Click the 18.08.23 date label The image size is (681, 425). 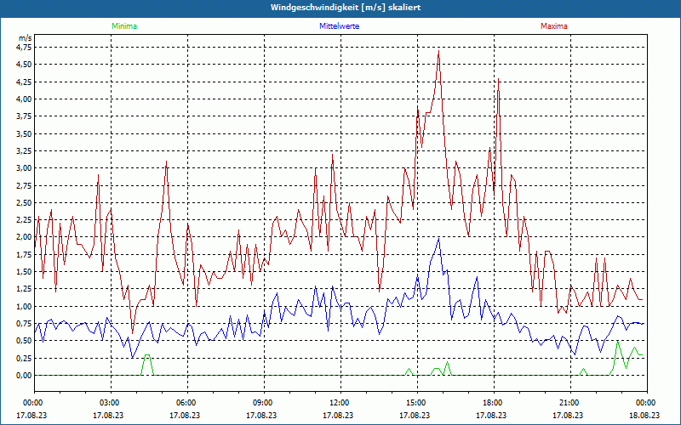[644, 416]
